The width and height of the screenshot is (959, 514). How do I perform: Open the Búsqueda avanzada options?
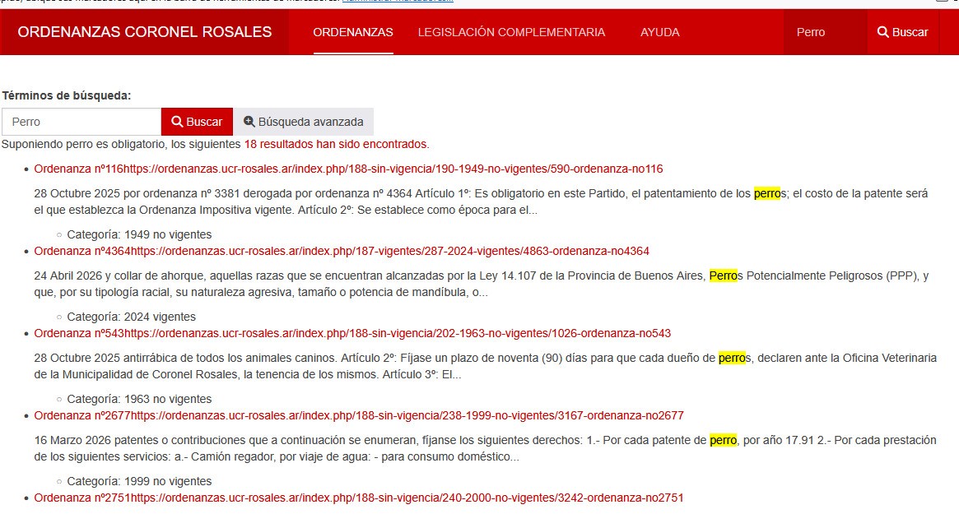[x=304, y=122]
